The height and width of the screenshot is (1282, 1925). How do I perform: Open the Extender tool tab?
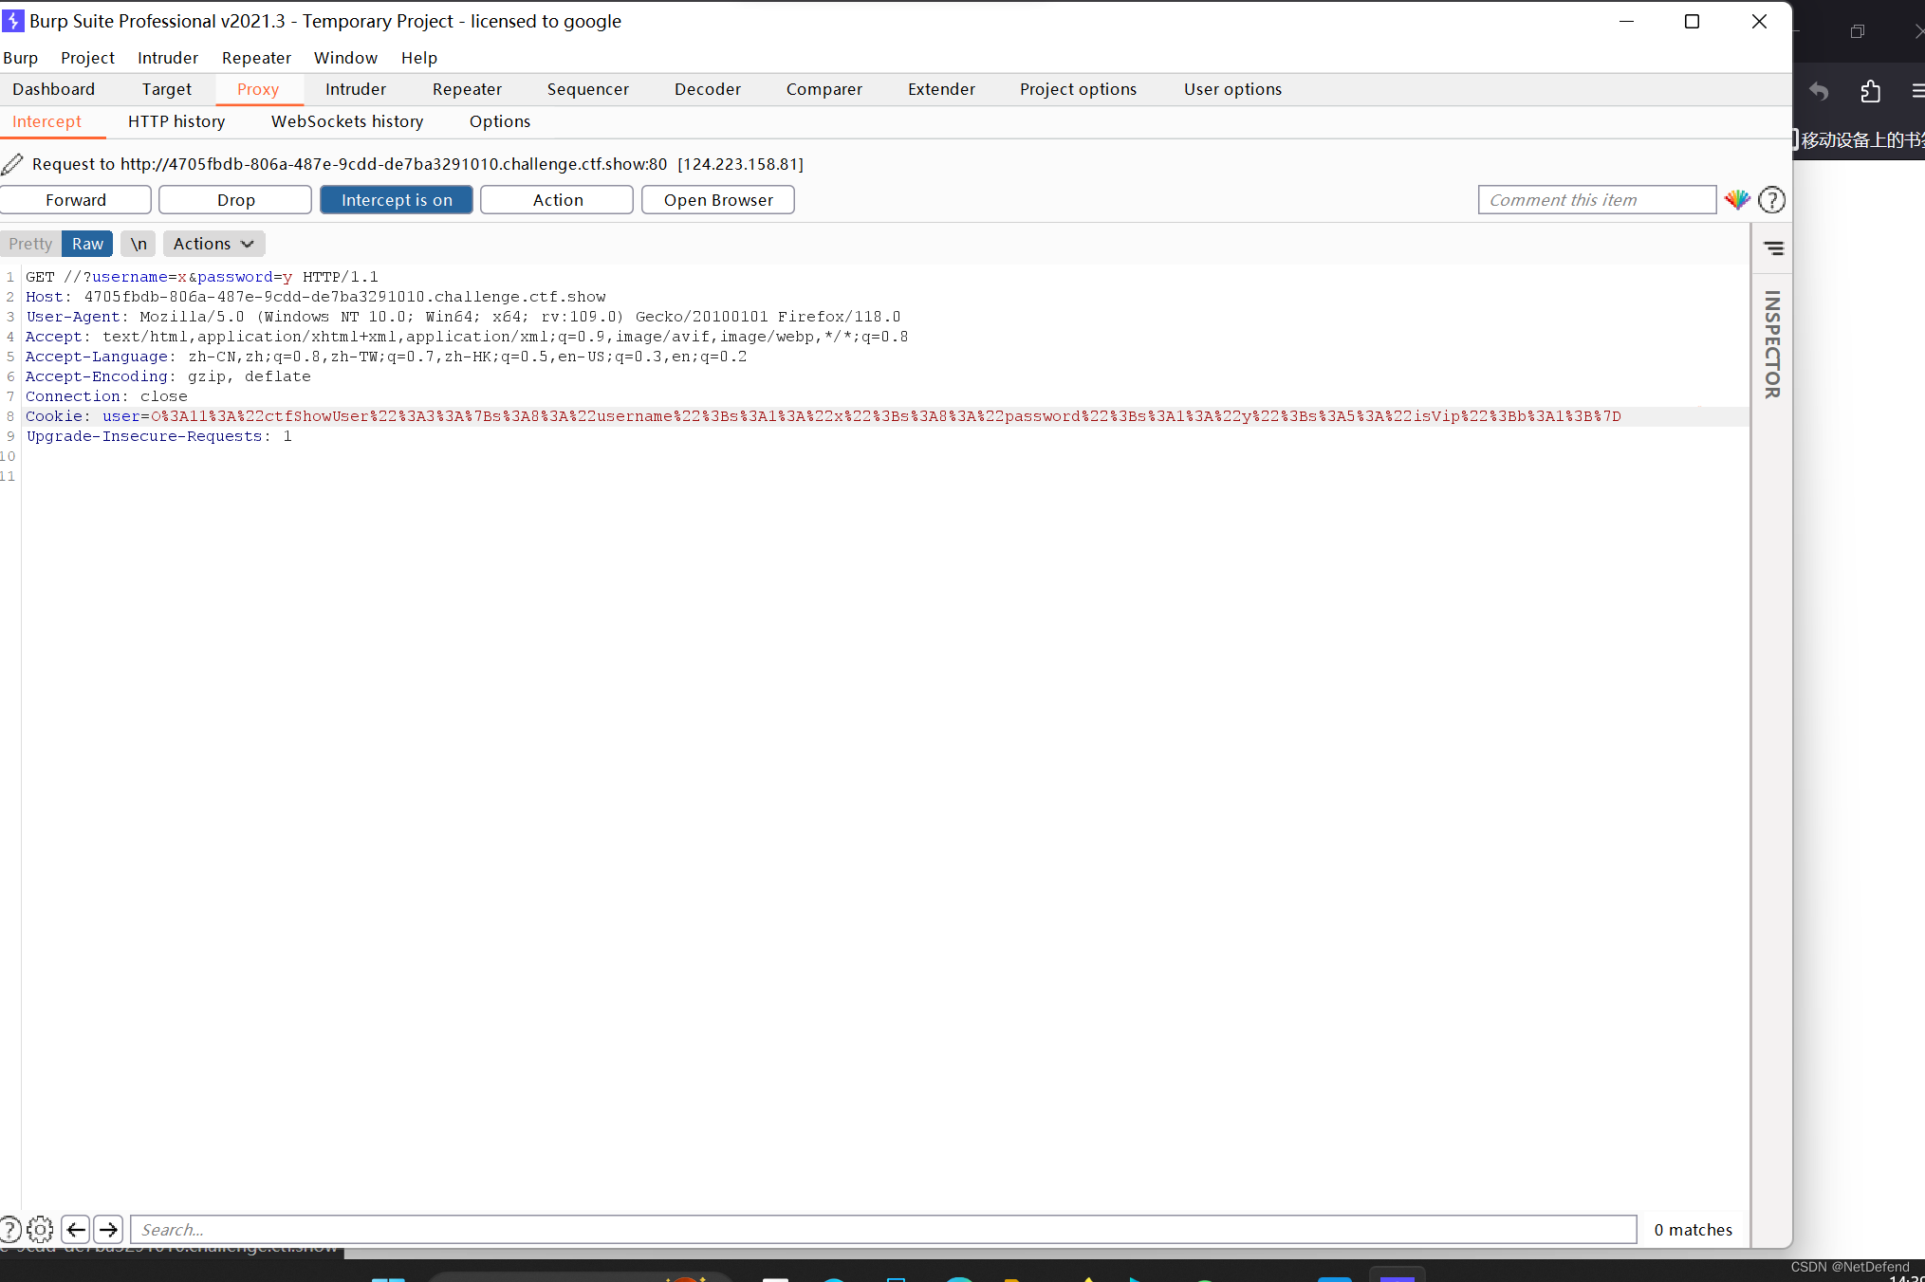(940, 89)
